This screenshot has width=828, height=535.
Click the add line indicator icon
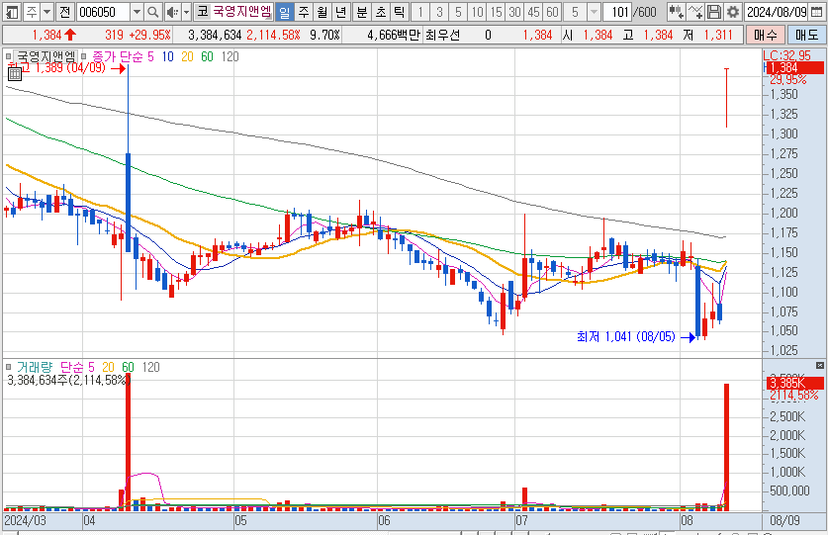tap(694, 12)
